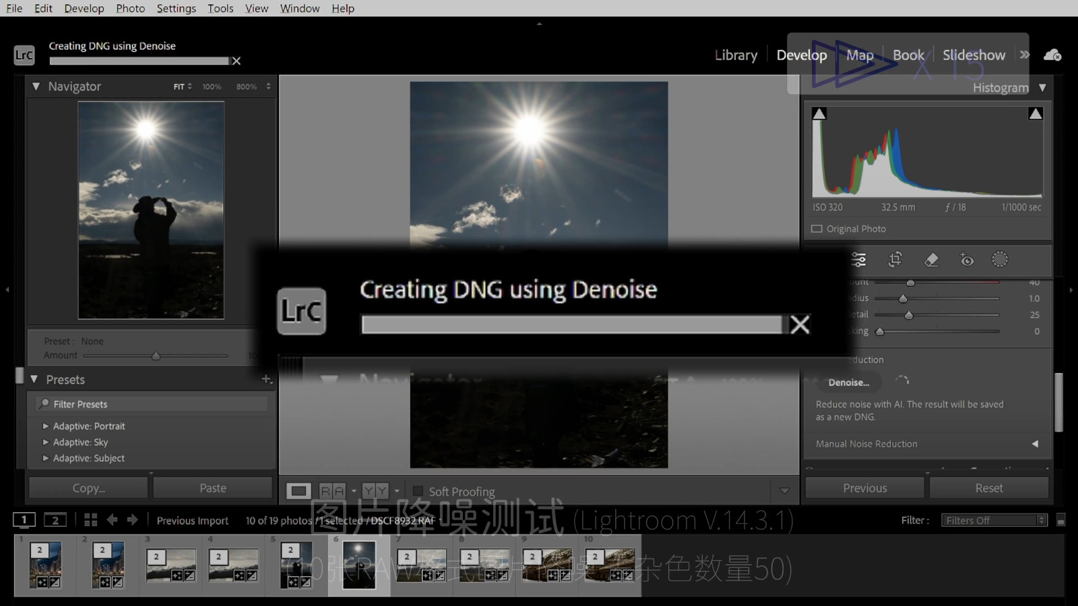The width and height of the screenshot is (1078, 606).
Task: Collapse the Histogram panel
Action: 1042,88
